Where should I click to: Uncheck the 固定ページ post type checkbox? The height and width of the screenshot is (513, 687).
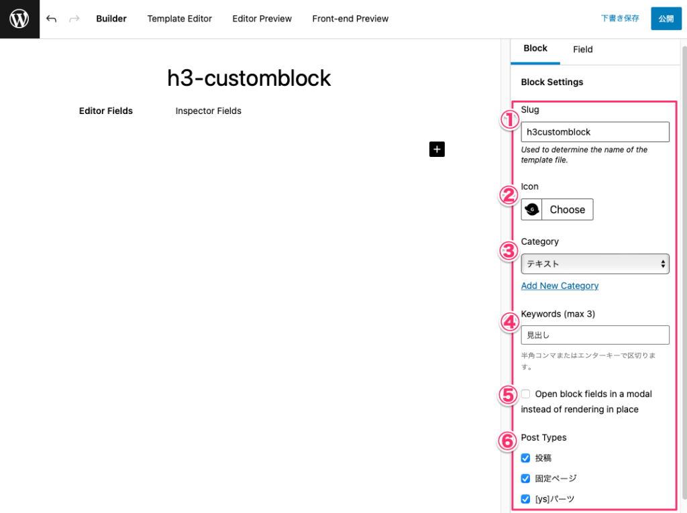point(526,478)
